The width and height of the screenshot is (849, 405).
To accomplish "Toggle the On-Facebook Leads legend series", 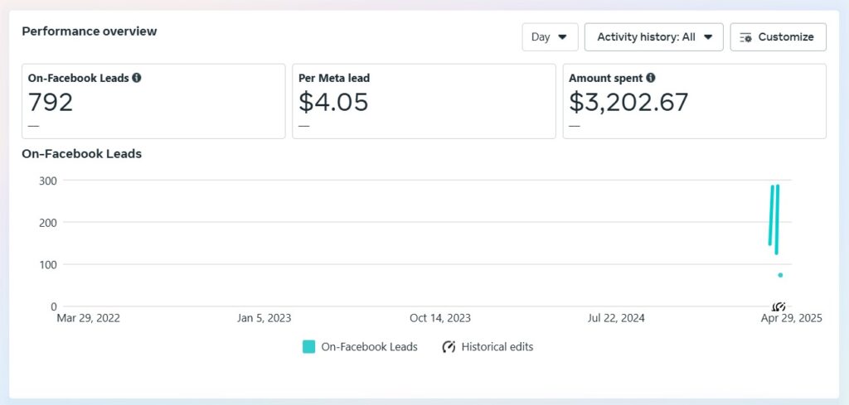I will [x=360, y=347].
